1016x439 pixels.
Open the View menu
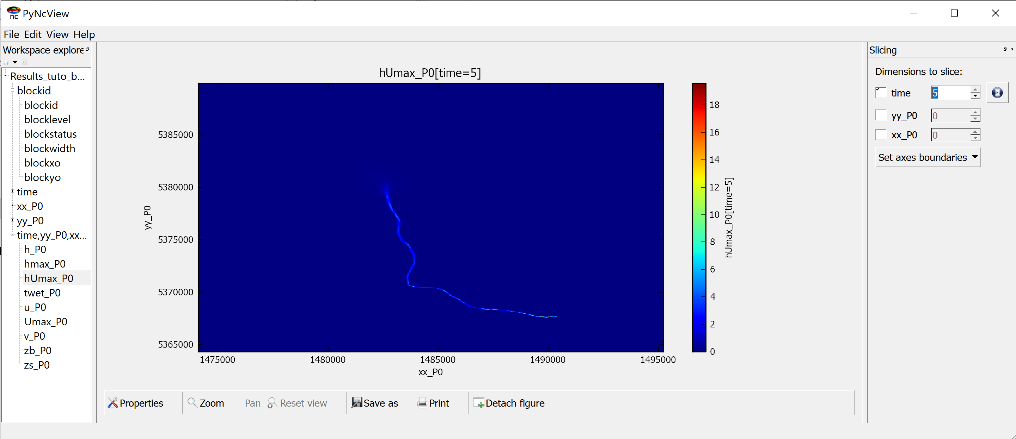coord(57,35)
